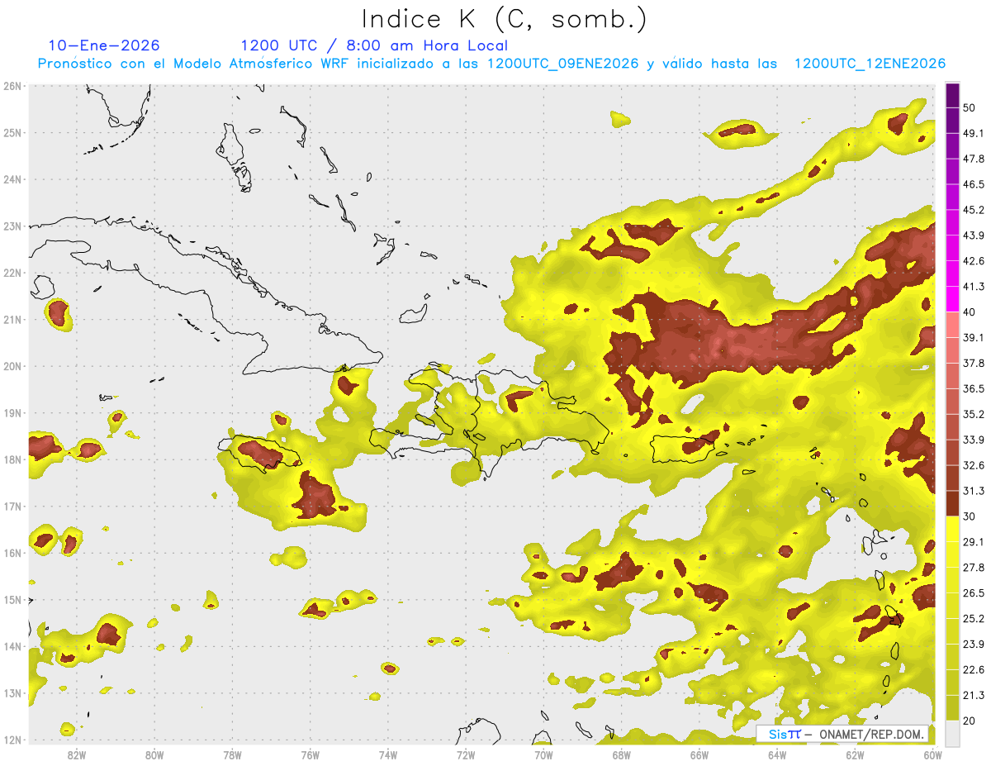
Task: Click the initialization time "1200UTC_09ENE2026"
Action: pyautogui.click(x=563, y=64)
